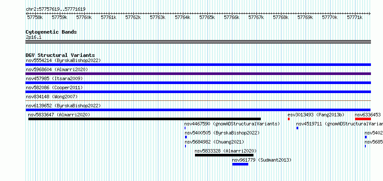Click the 57767k ruler tick label
Screen dimensions: 383x181
click(256, 17)
